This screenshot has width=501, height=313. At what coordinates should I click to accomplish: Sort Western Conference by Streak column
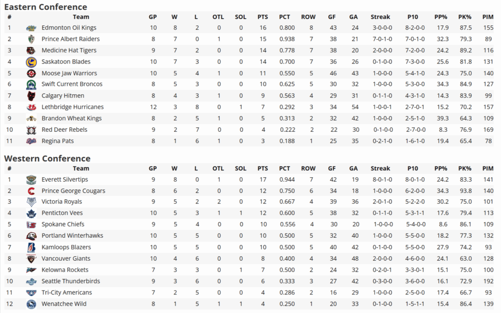380,168
